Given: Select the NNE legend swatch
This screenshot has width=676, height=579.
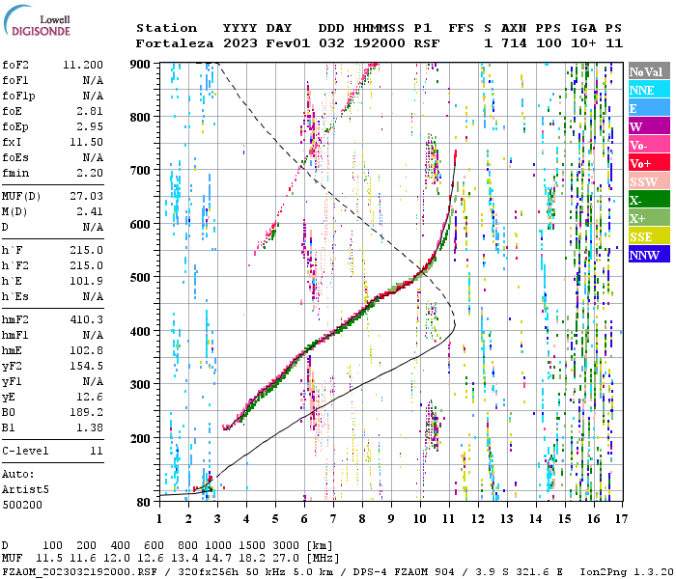Looking at the screenshot, I should coord(649,90).
